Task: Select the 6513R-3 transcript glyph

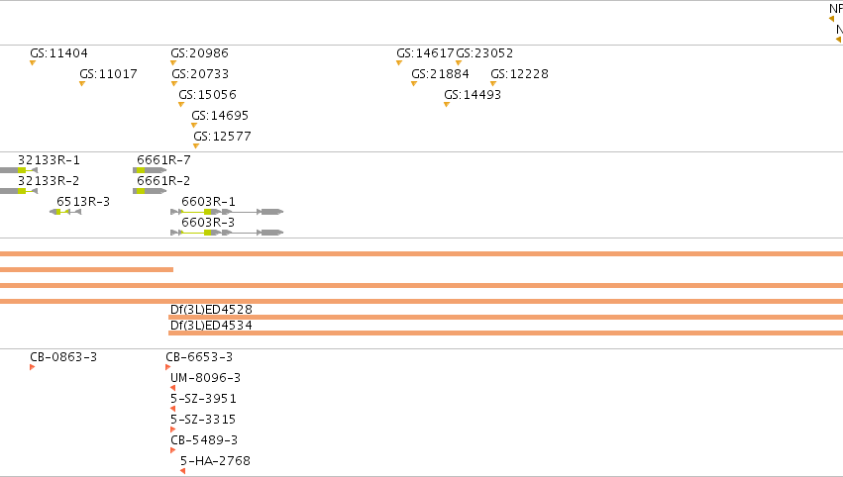Action: tap(65, 212)
